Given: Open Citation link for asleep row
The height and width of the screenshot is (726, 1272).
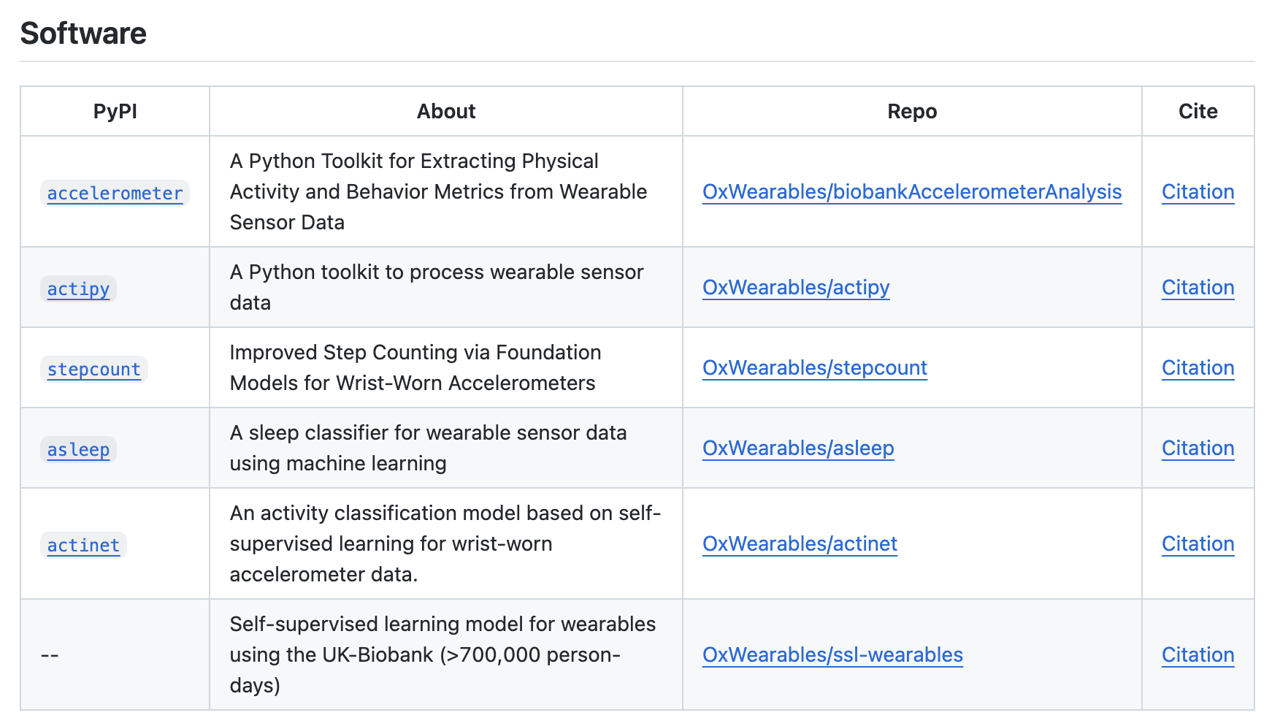Looking at the screenshot, I should (x=1198, y=448).
